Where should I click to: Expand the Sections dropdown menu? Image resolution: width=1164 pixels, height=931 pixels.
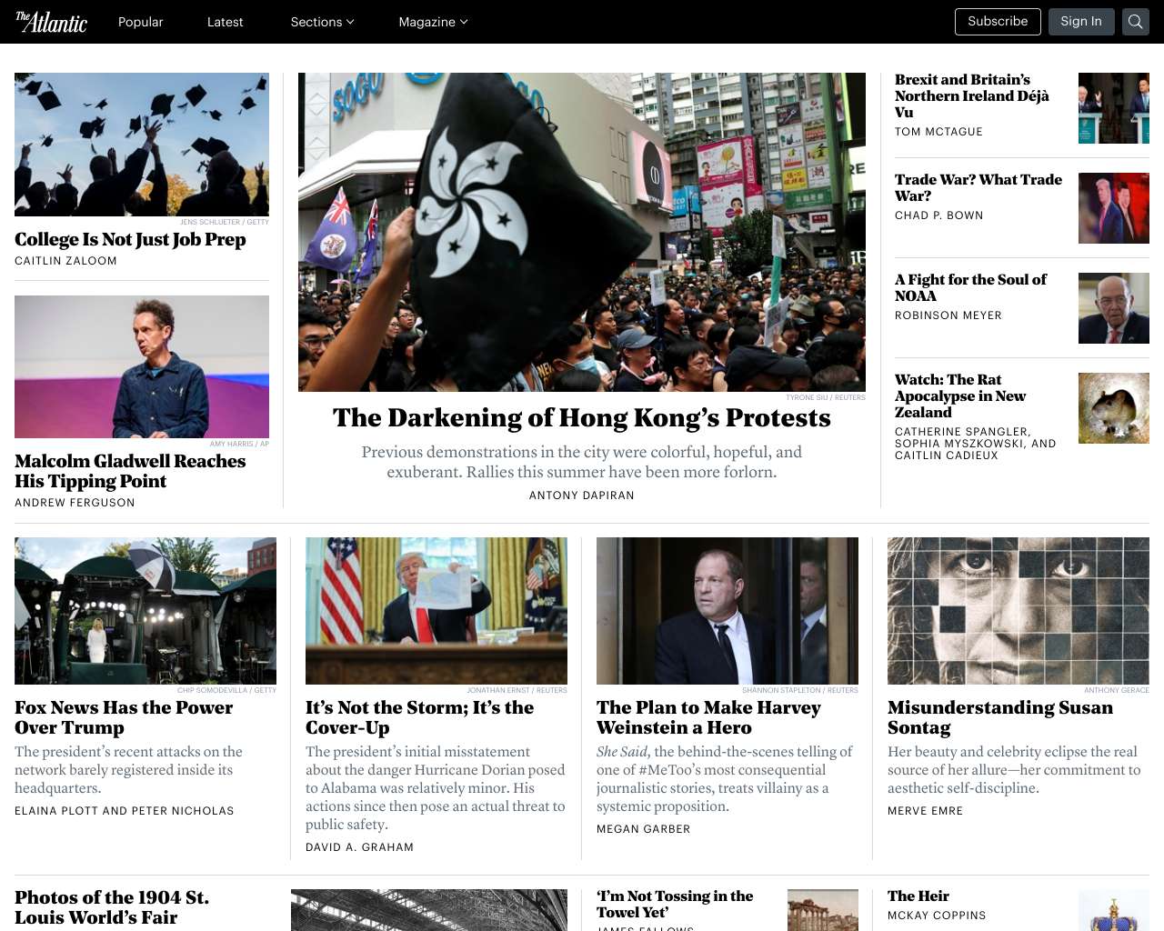(x=322, y=22)
